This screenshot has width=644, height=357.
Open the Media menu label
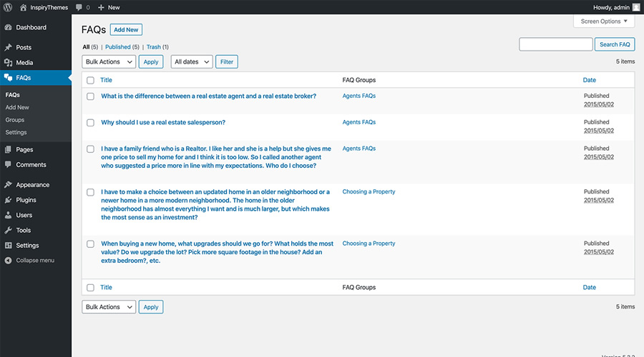[24, 63]
